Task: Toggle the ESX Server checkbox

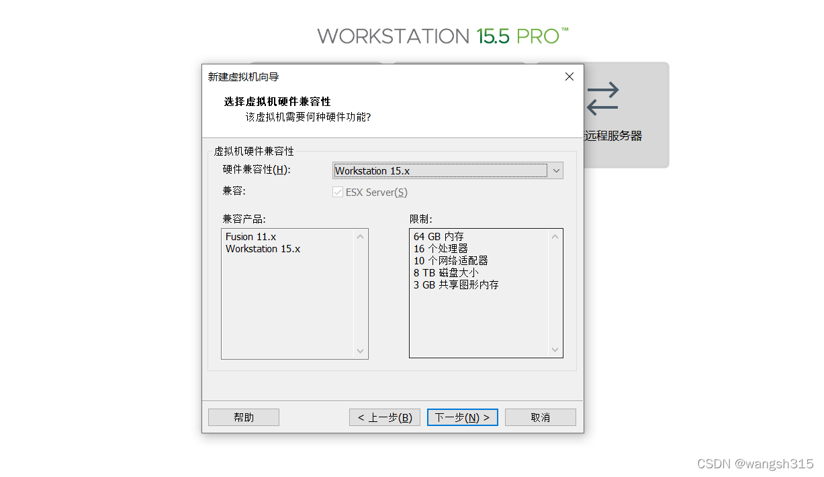Action: click(x=338, y=193)
